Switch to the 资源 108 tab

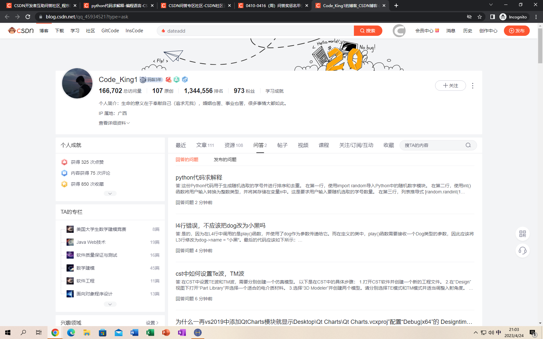pos(234,145)
